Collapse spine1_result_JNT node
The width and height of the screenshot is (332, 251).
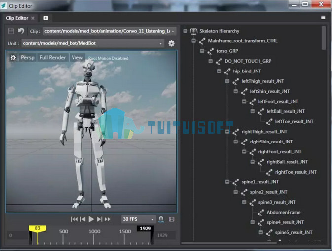227,182
